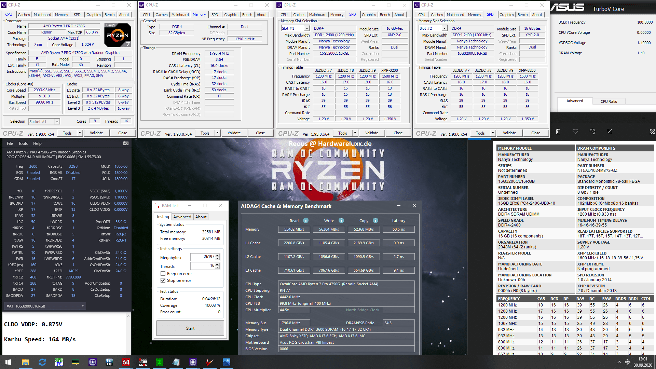
Task: Expand the Tools arrow in the Slot #1 SPD window
Action: click(355, 133)
